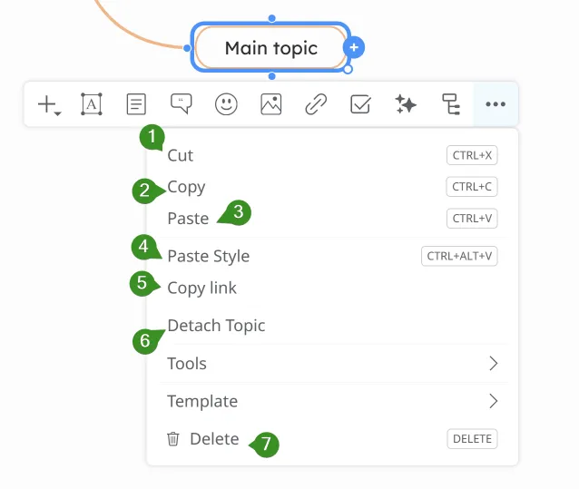Add a hyperlink with the link icon

315,104
